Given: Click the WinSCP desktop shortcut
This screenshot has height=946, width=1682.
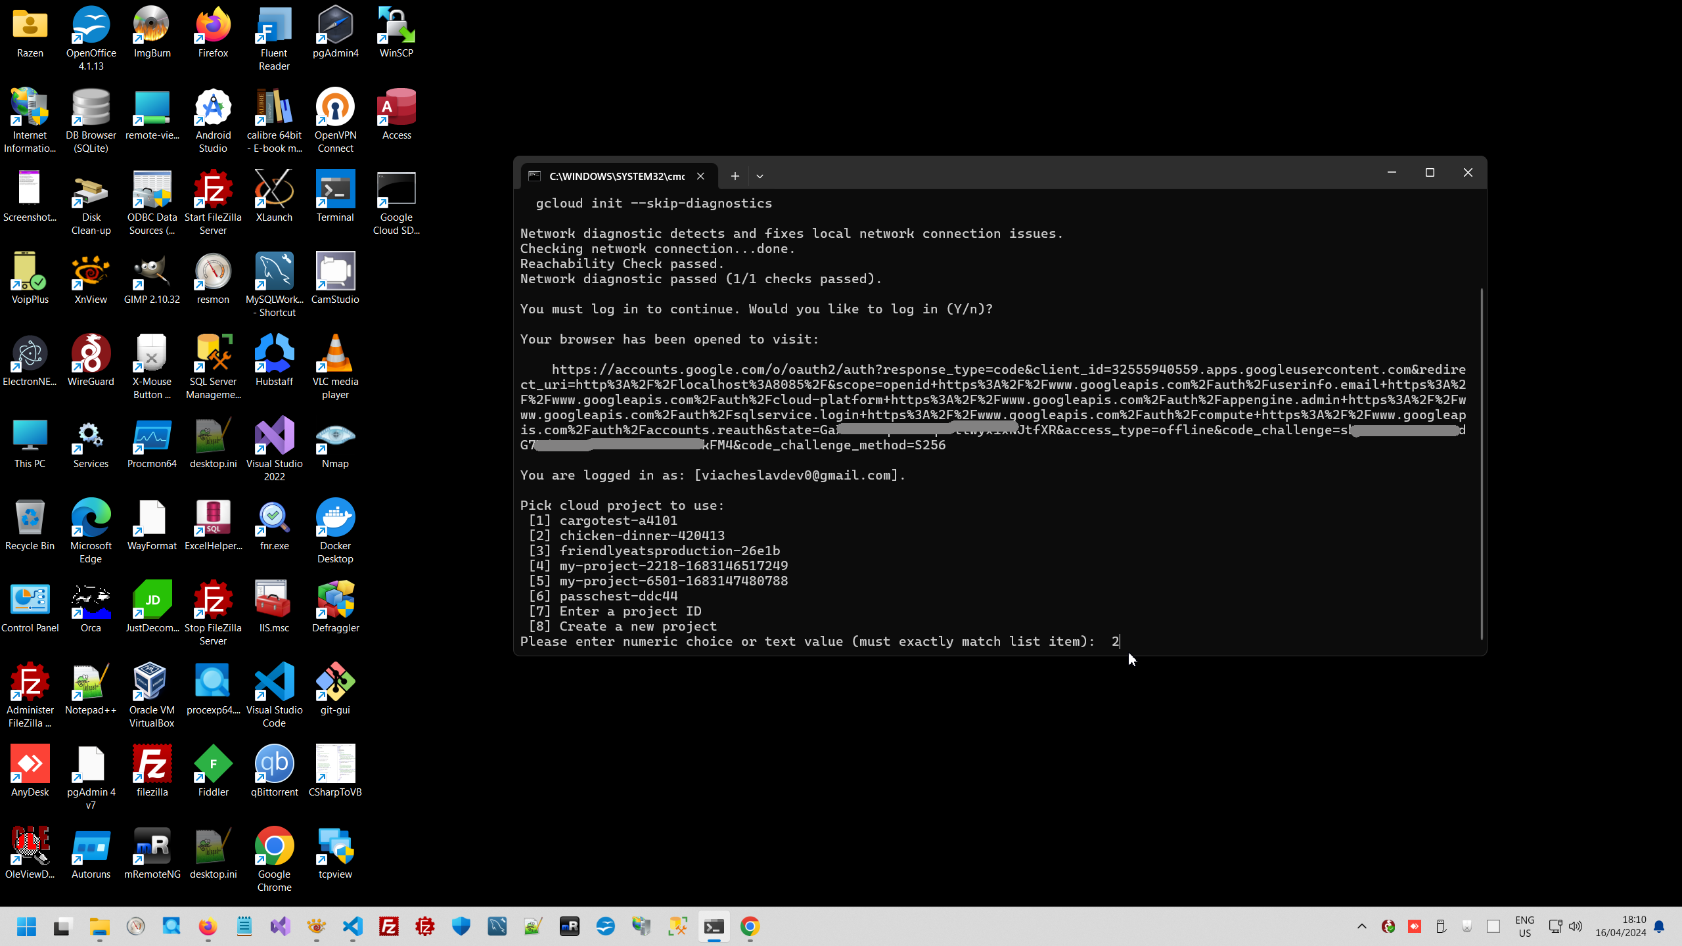Looking at the screenshot, I should pos(396,26).
